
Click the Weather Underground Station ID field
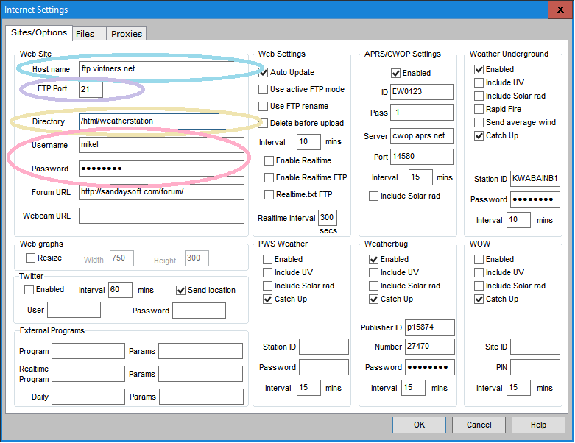(x=535, y=178)
